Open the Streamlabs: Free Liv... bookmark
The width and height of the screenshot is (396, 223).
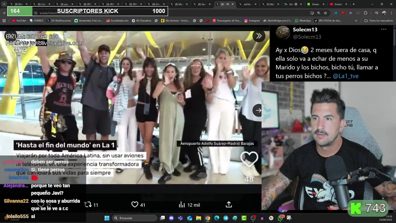88,21
